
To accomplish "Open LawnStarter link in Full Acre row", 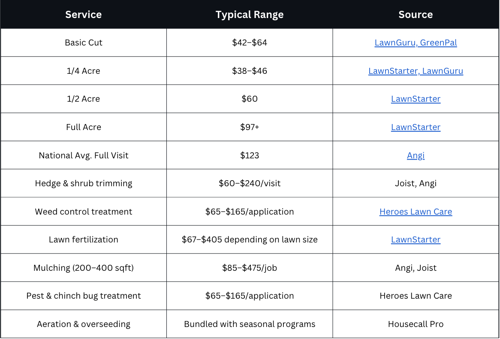I will pos(416,127).
